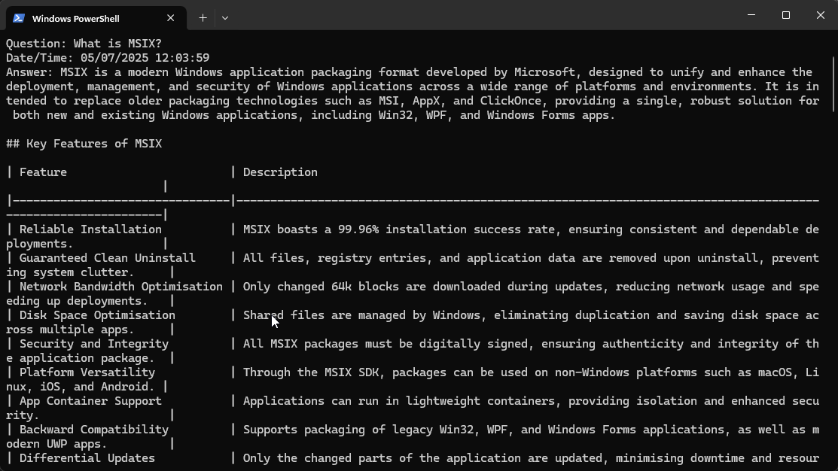Close the terminal window

[x=821, y=15]
